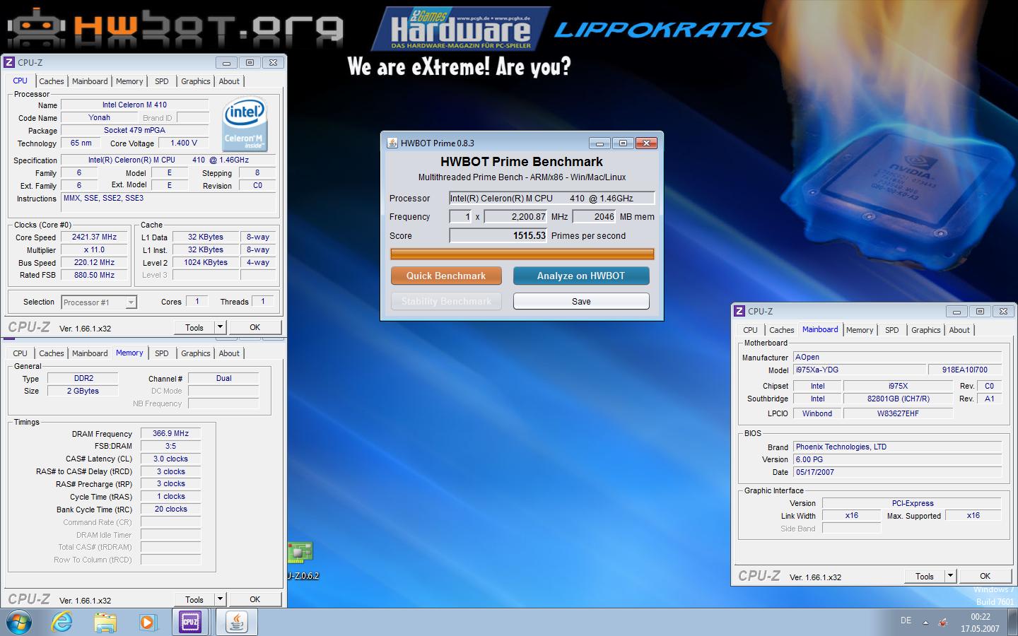Switch to Caches tab in top CPU-Z
Viewport: 1018px width, 636px height.
pyautogui.click(x=52, y=81)
